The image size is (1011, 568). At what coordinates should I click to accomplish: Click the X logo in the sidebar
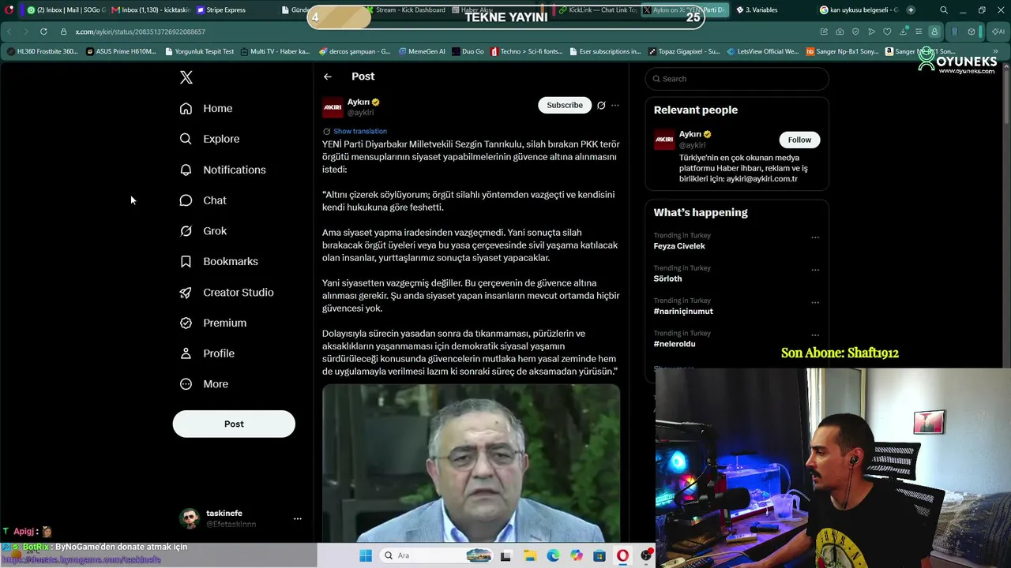(186, 77)
